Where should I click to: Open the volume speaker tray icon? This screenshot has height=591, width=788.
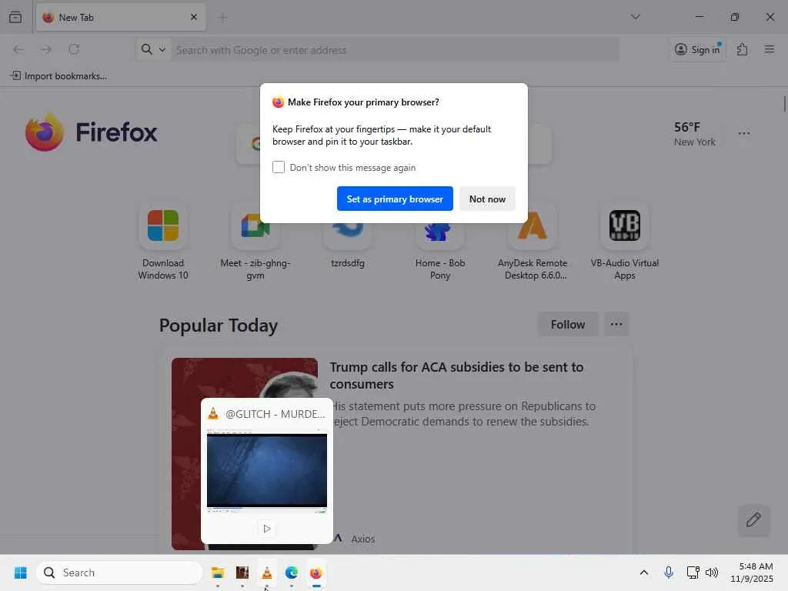tap(712, 573)
